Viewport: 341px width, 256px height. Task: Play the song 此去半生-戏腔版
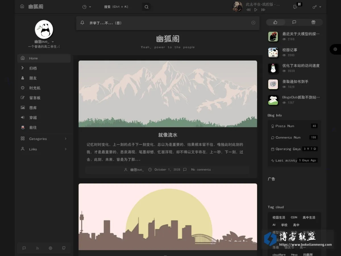[256, 10]
